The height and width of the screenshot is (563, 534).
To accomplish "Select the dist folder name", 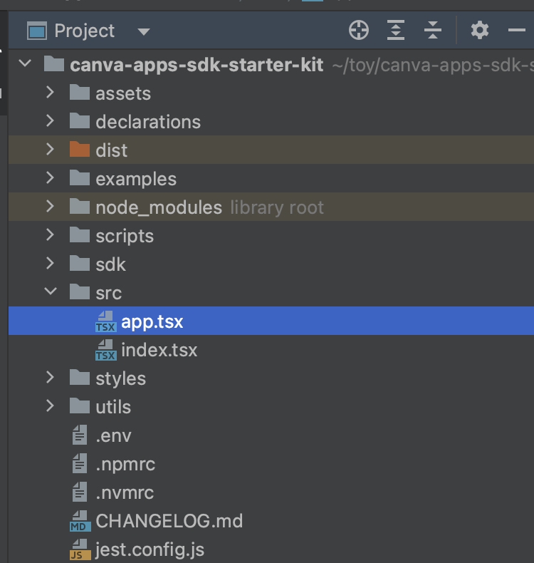I will click(x=111, y=150).
